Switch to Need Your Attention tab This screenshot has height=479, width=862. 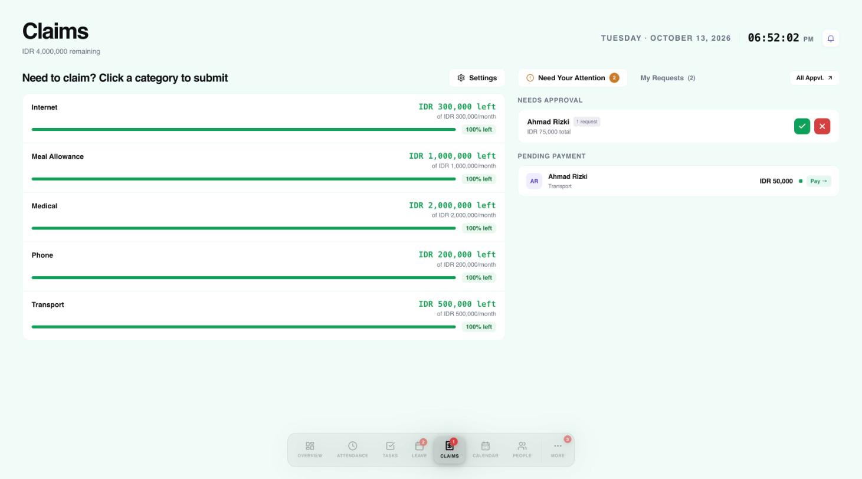click(572, 78)
